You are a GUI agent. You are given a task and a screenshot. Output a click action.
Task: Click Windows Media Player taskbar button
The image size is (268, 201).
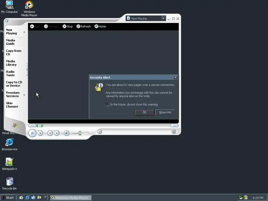(71, 198)
